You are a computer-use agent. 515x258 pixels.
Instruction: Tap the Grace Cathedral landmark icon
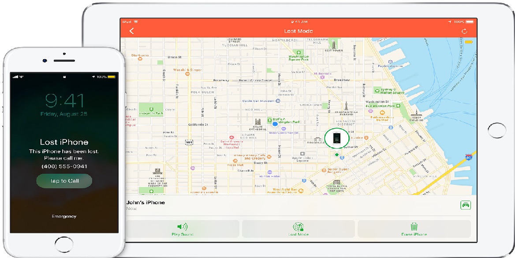click(x=257, y=122)
